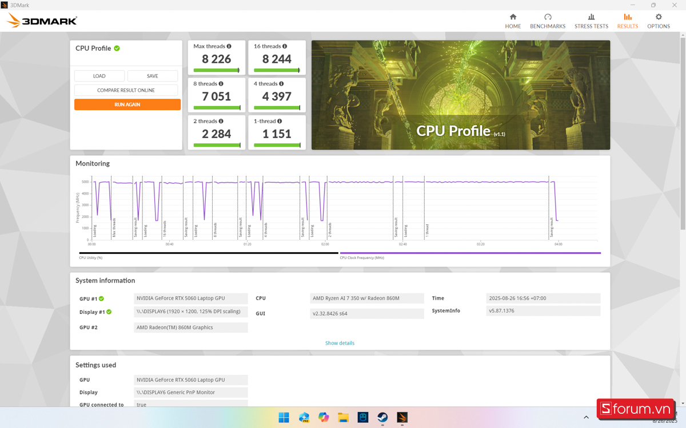This screenshot has height=428, width=686.
Task: Click the SystemInfo version v5.87.1376
Action: point(543,311)
